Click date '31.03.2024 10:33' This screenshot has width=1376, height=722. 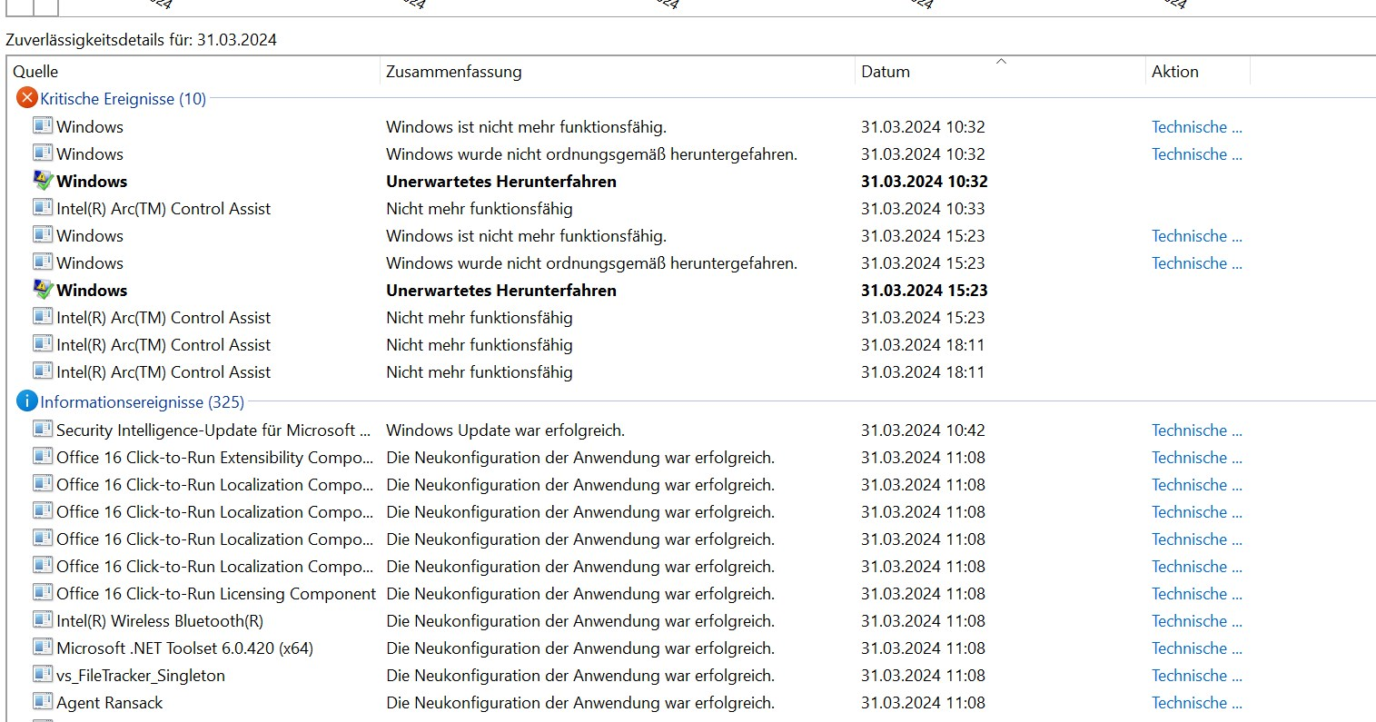[923, 209]
